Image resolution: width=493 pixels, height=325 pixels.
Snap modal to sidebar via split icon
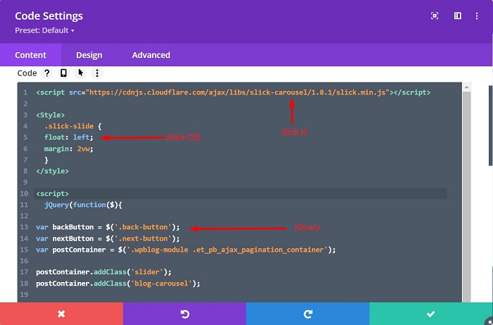point(458,16)
